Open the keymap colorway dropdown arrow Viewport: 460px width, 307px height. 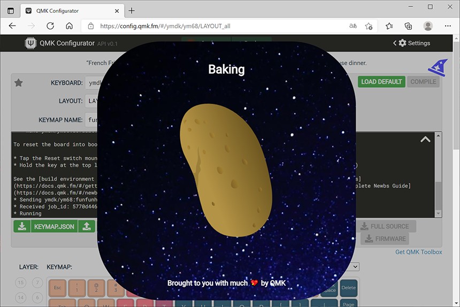[x=355, y=267]
